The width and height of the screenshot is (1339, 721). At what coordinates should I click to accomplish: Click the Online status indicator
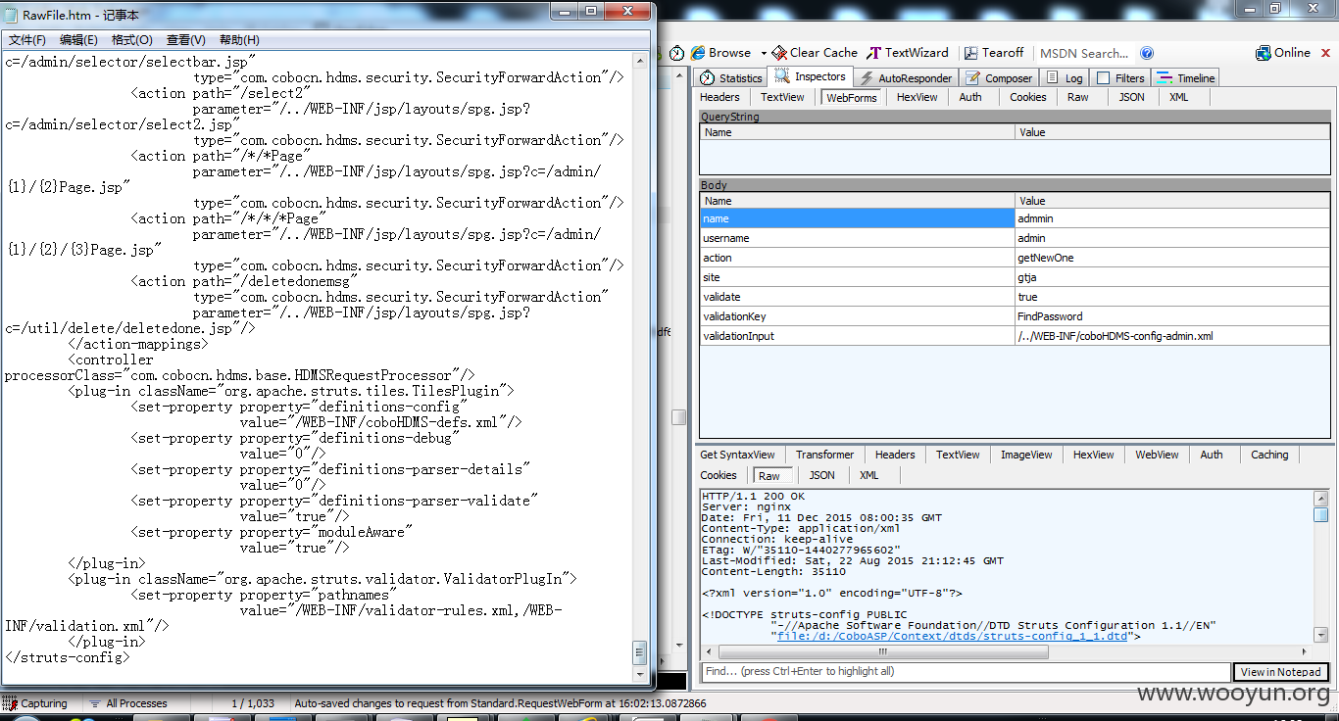1283,53
